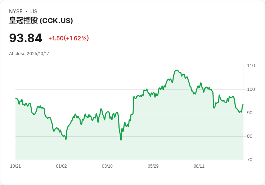Click the 93.84 closing price
Image resolution: width=265 pixels, height=185 pixels.
click(x=26, y=38)
